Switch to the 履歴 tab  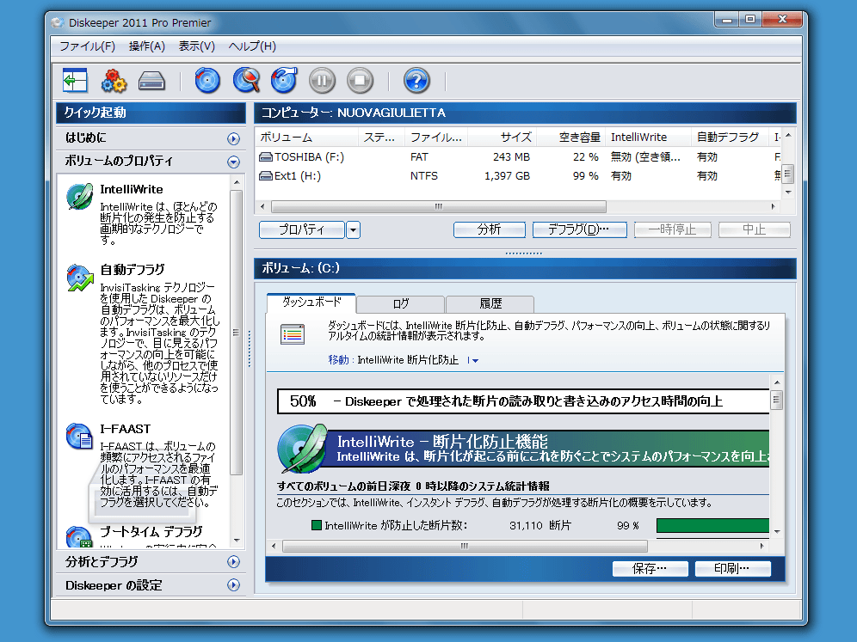[x=490, y=303]
